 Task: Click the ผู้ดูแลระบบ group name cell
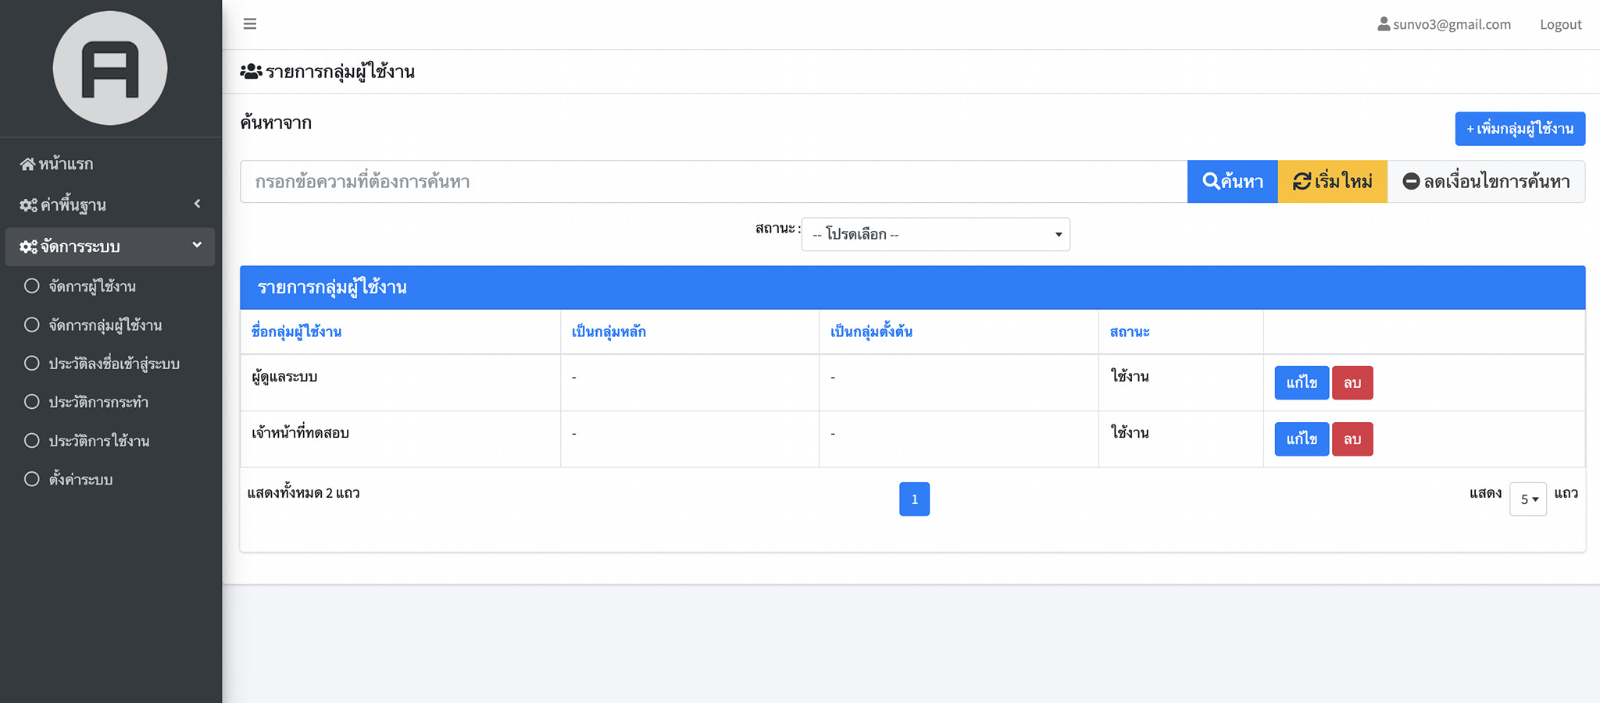[x=284, y=377]
